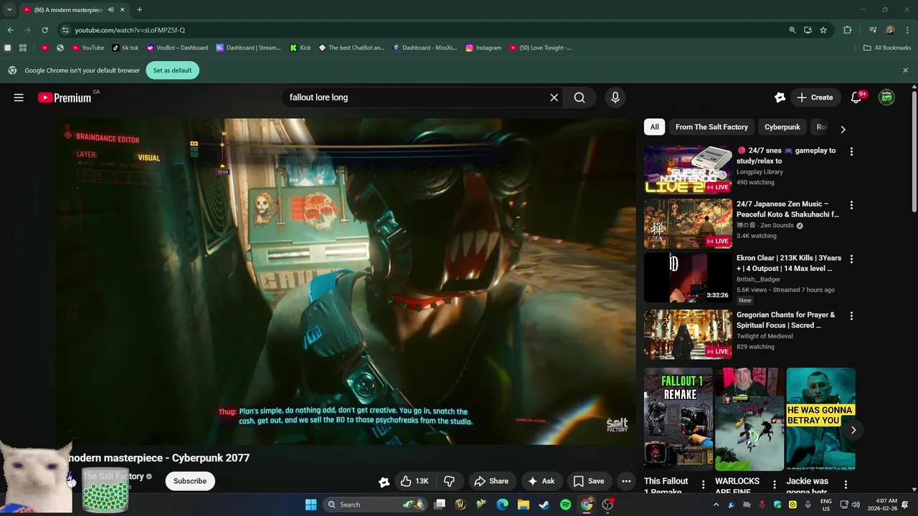Go back in browser history
The height and width of the screenshot is (516, 918).
(x=10, y=30)
